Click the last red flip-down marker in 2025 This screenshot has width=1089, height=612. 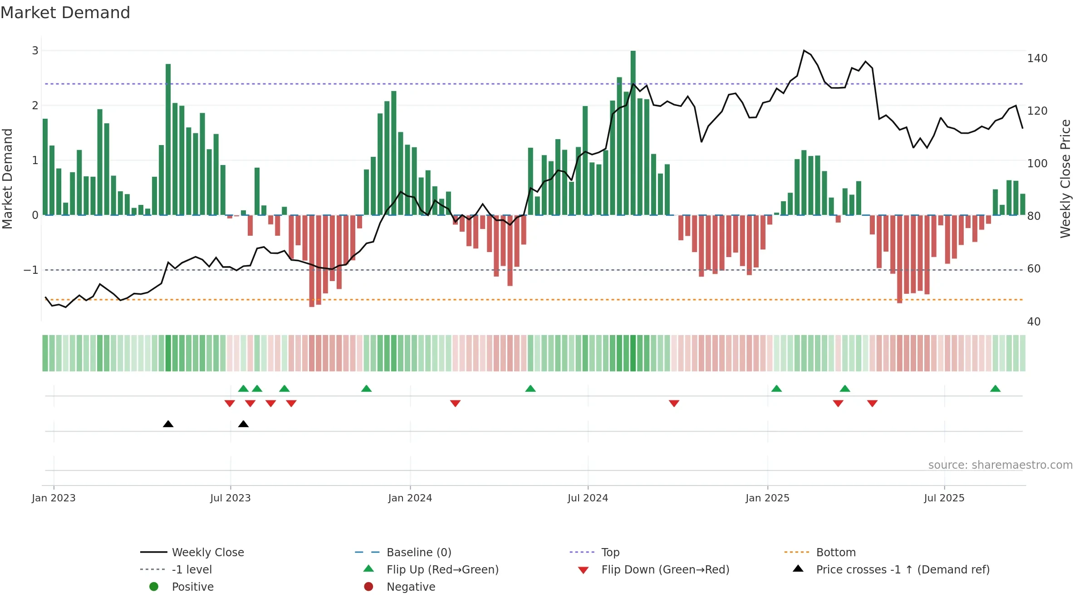click(x=872, y=403)
